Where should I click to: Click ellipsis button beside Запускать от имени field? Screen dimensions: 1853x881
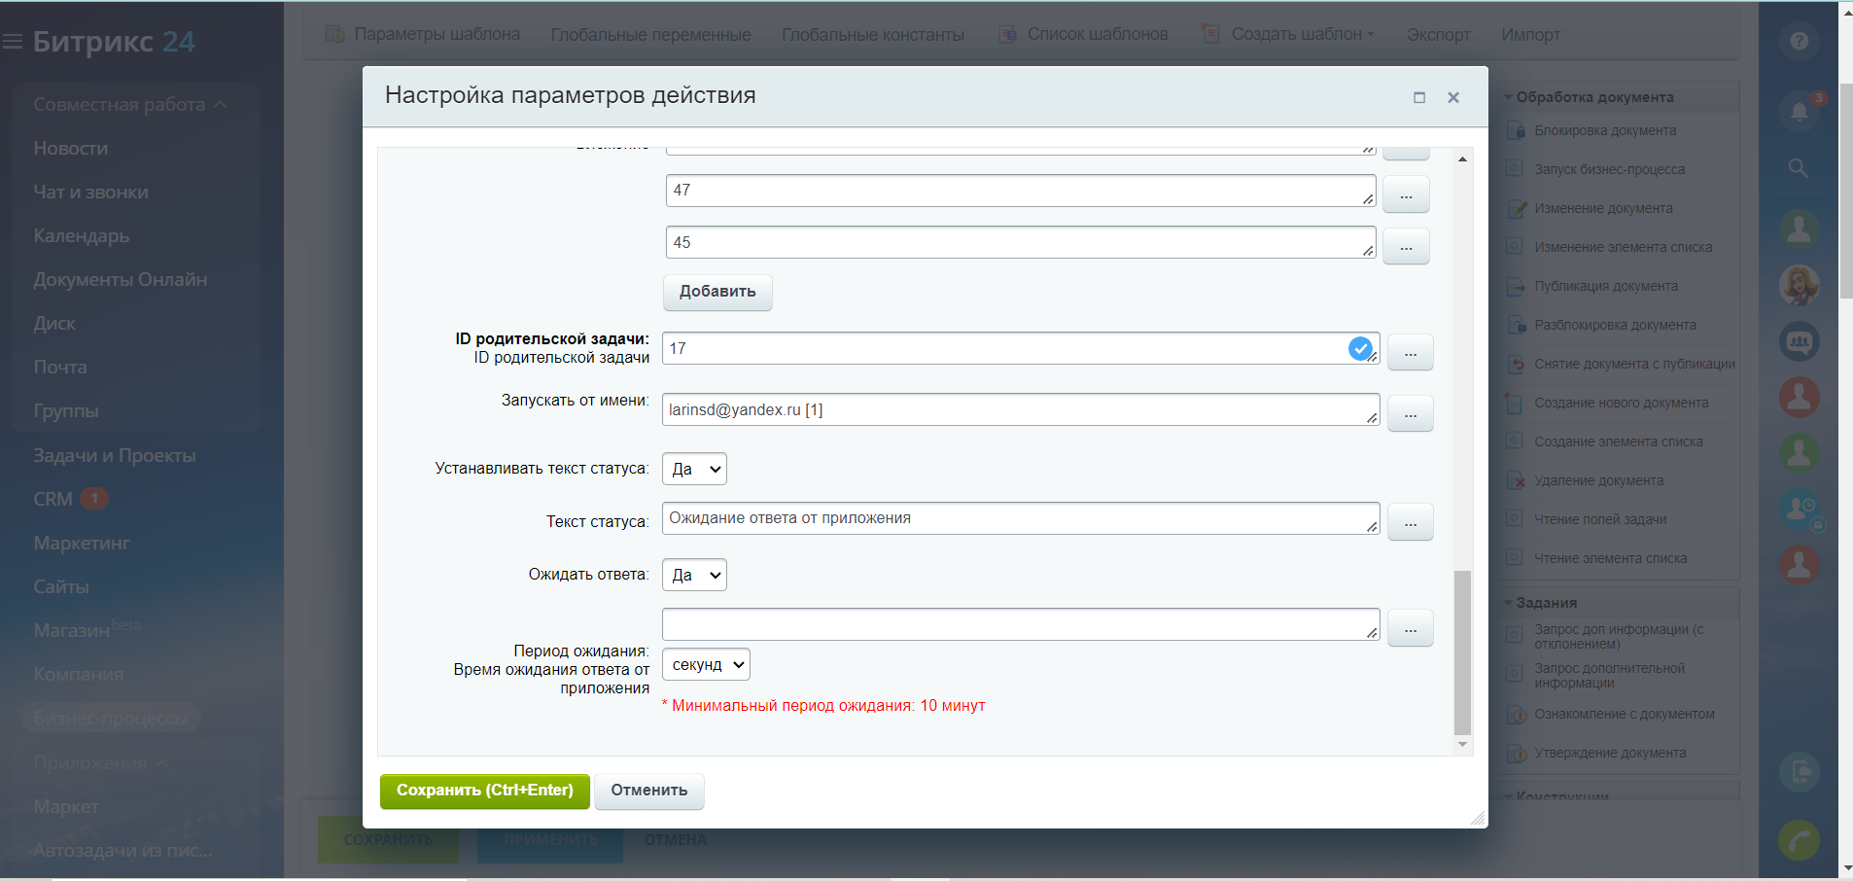click(1410, 414)
